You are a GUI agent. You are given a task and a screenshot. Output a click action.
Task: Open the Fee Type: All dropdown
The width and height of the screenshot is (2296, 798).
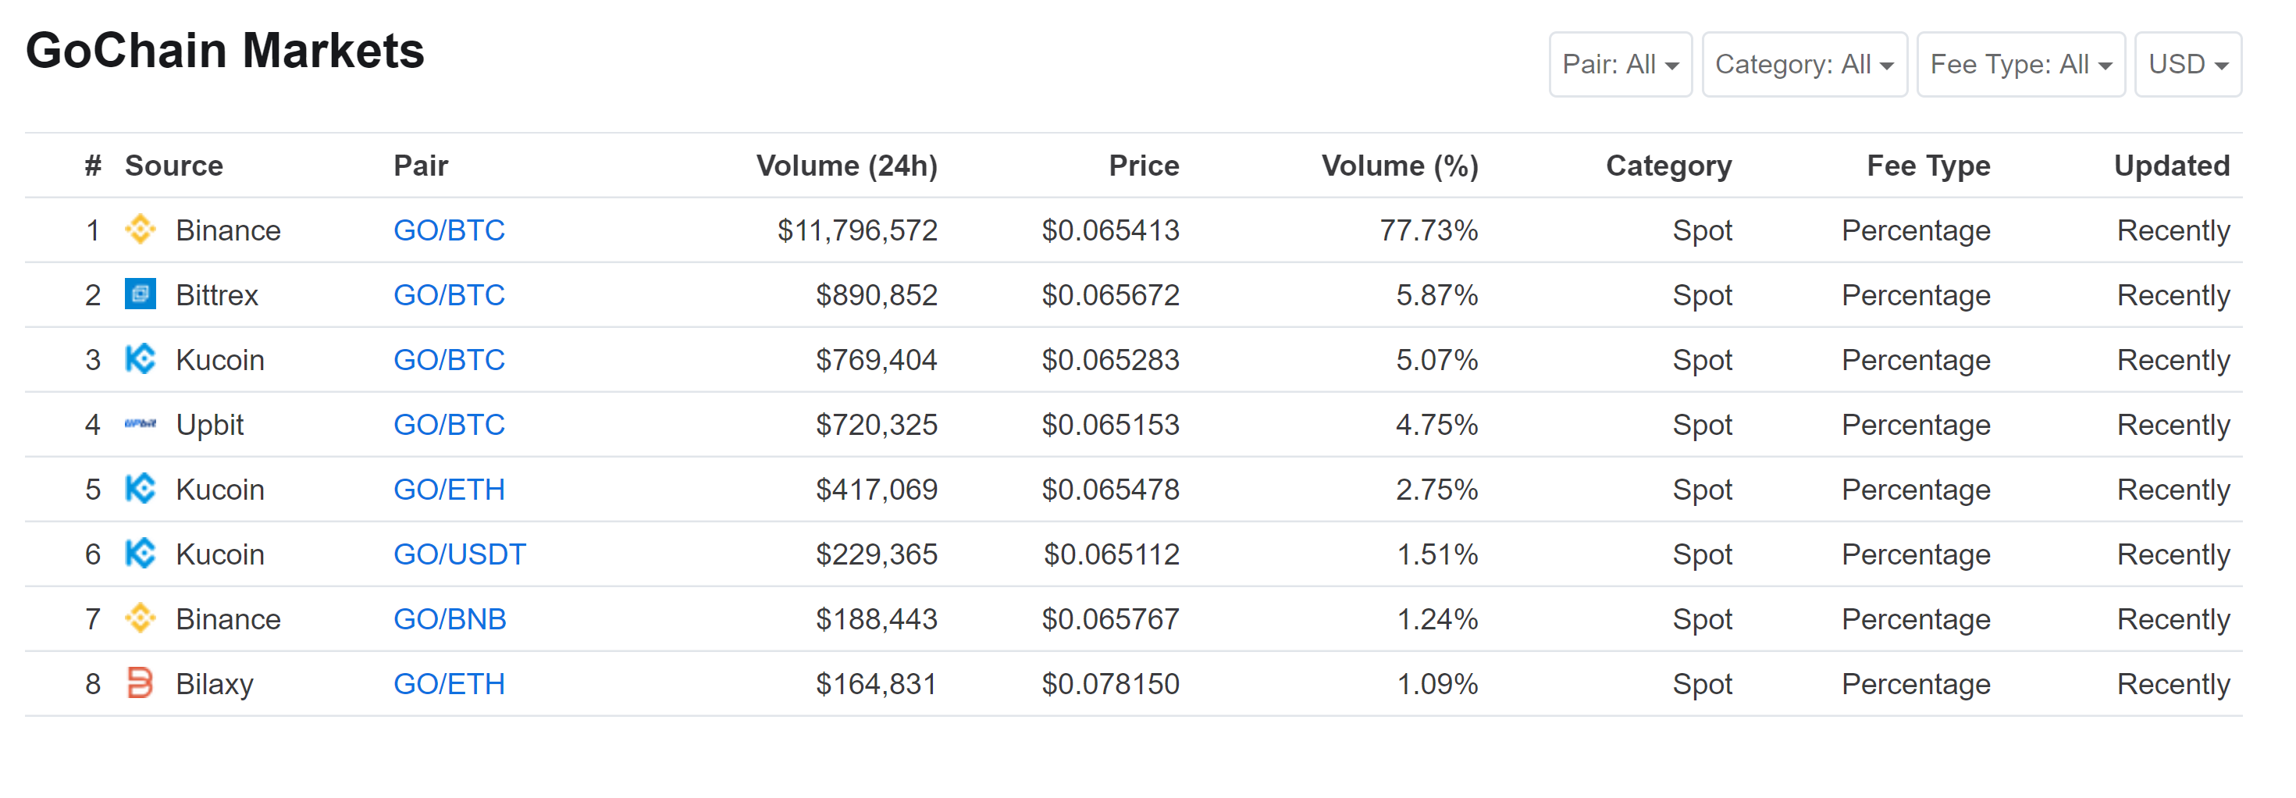(x=2020, y=64)
